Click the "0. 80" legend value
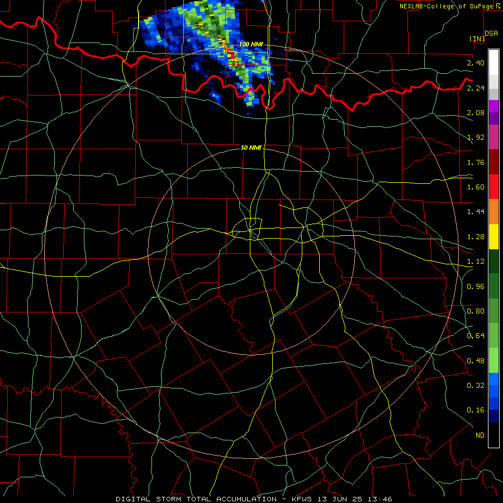The height and width of the screenshot is (503, 503). click(476, 311)
